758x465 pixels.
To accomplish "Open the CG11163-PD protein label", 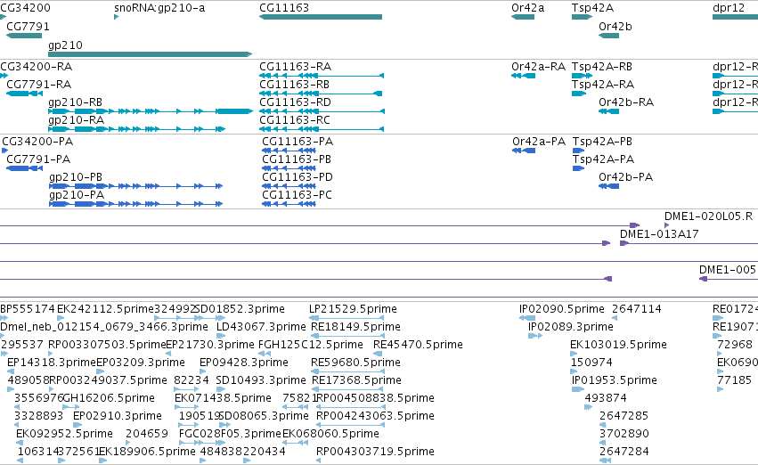I will (297, 177).
